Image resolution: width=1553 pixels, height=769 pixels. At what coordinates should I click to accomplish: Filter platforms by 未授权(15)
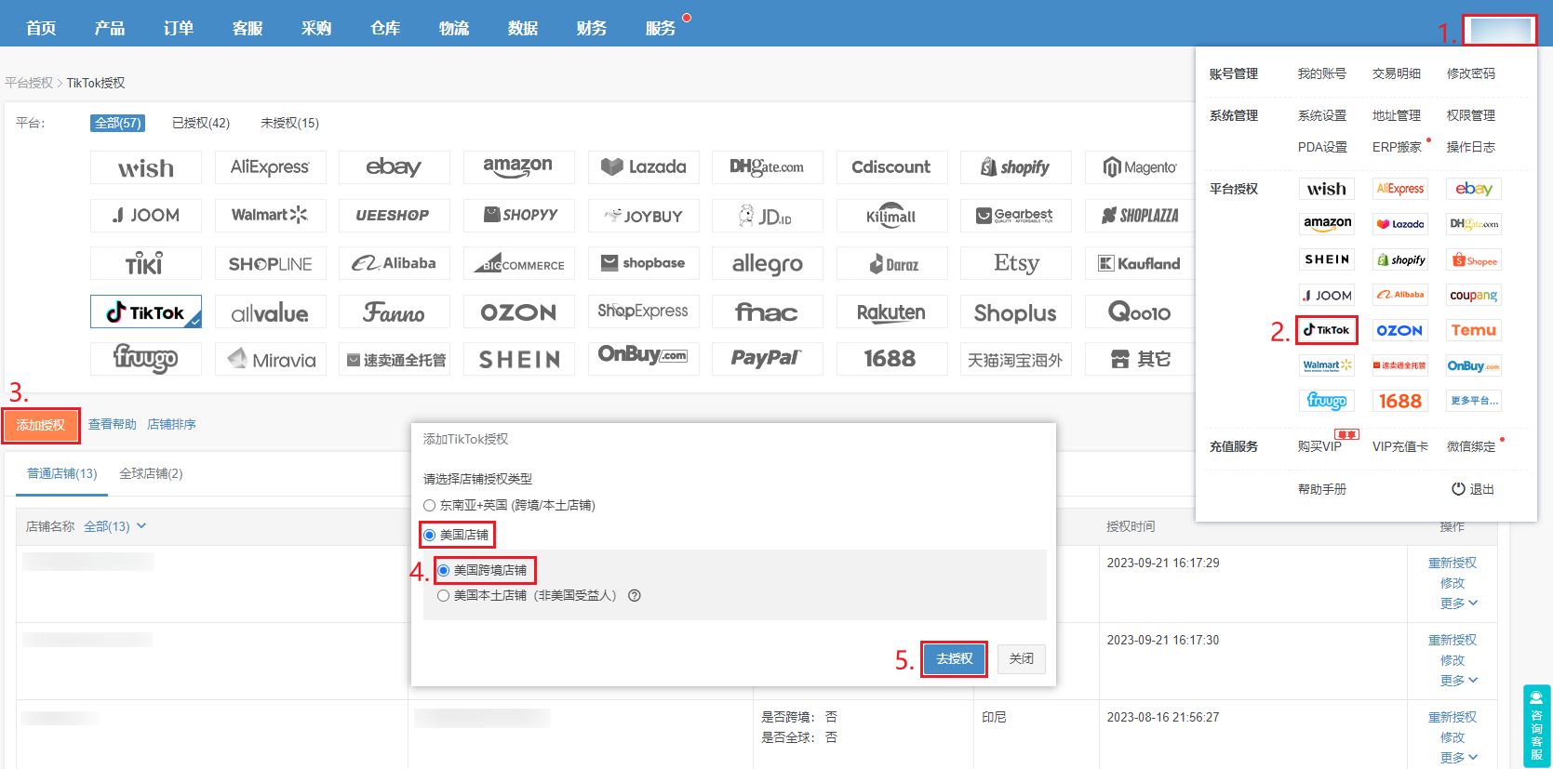tap(289, 123)
